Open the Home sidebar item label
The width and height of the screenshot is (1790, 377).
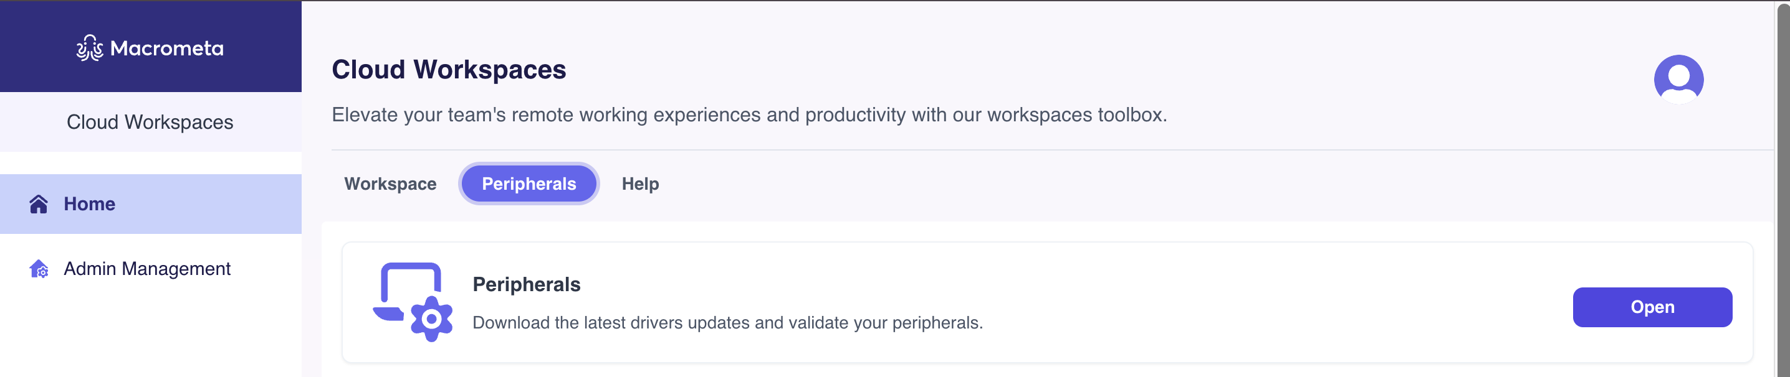[x=90, y=204]
